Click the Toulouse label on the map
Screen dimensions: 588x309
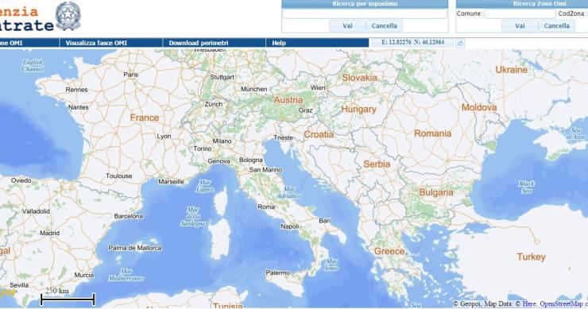[x=119, y=176]
